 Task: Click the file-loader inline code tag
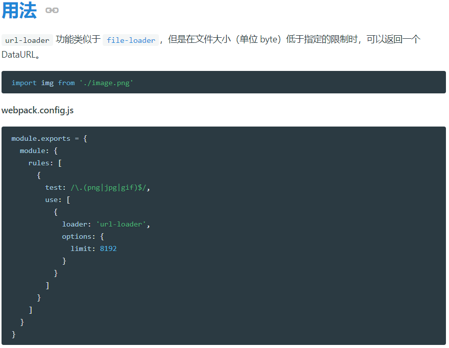tap(131, 40)
